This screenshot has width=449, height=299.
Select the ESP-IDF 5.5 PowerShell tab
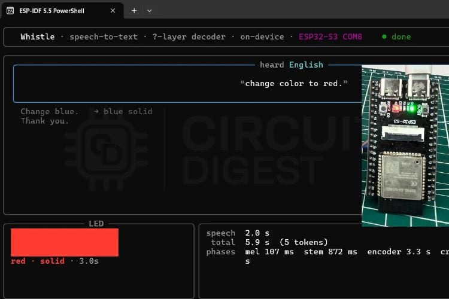click(x=62, y=11)
